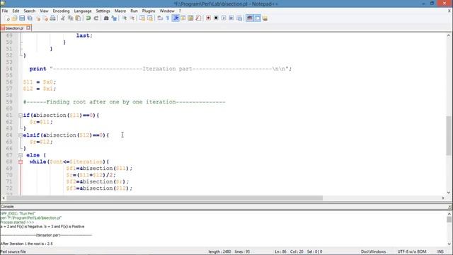Open the Macro menu

pyautogui.click(x=120, y=11)
